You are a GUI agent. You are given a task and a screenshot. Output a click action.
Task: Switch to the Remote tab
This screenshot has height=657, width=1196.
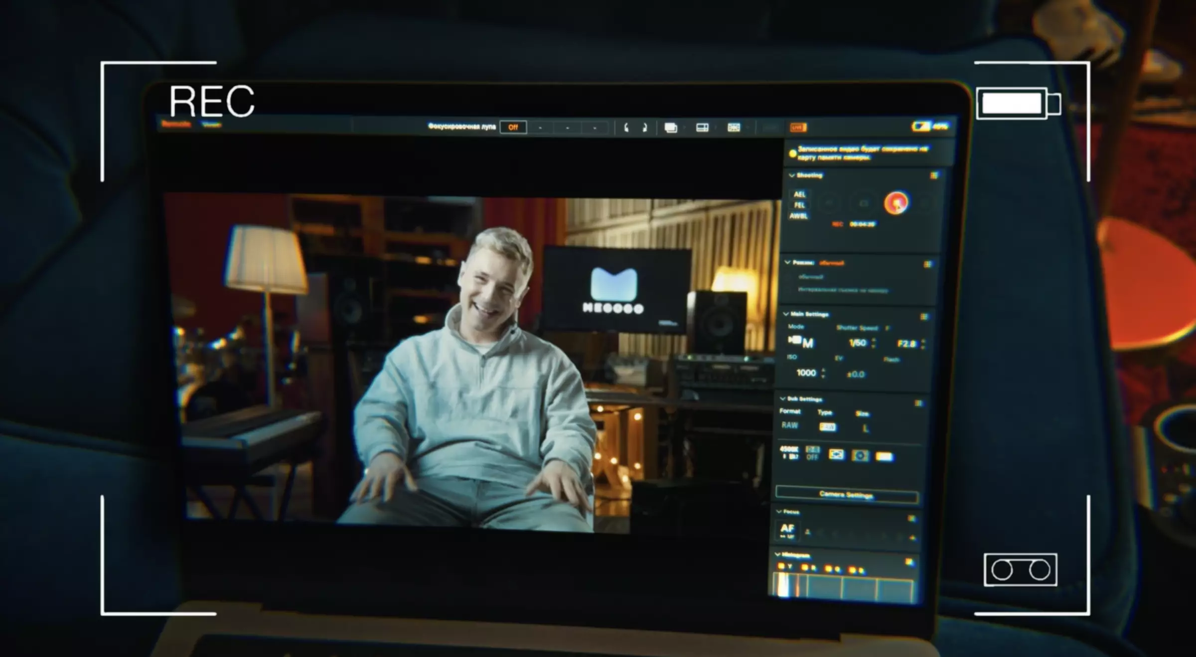pos(176,124)
